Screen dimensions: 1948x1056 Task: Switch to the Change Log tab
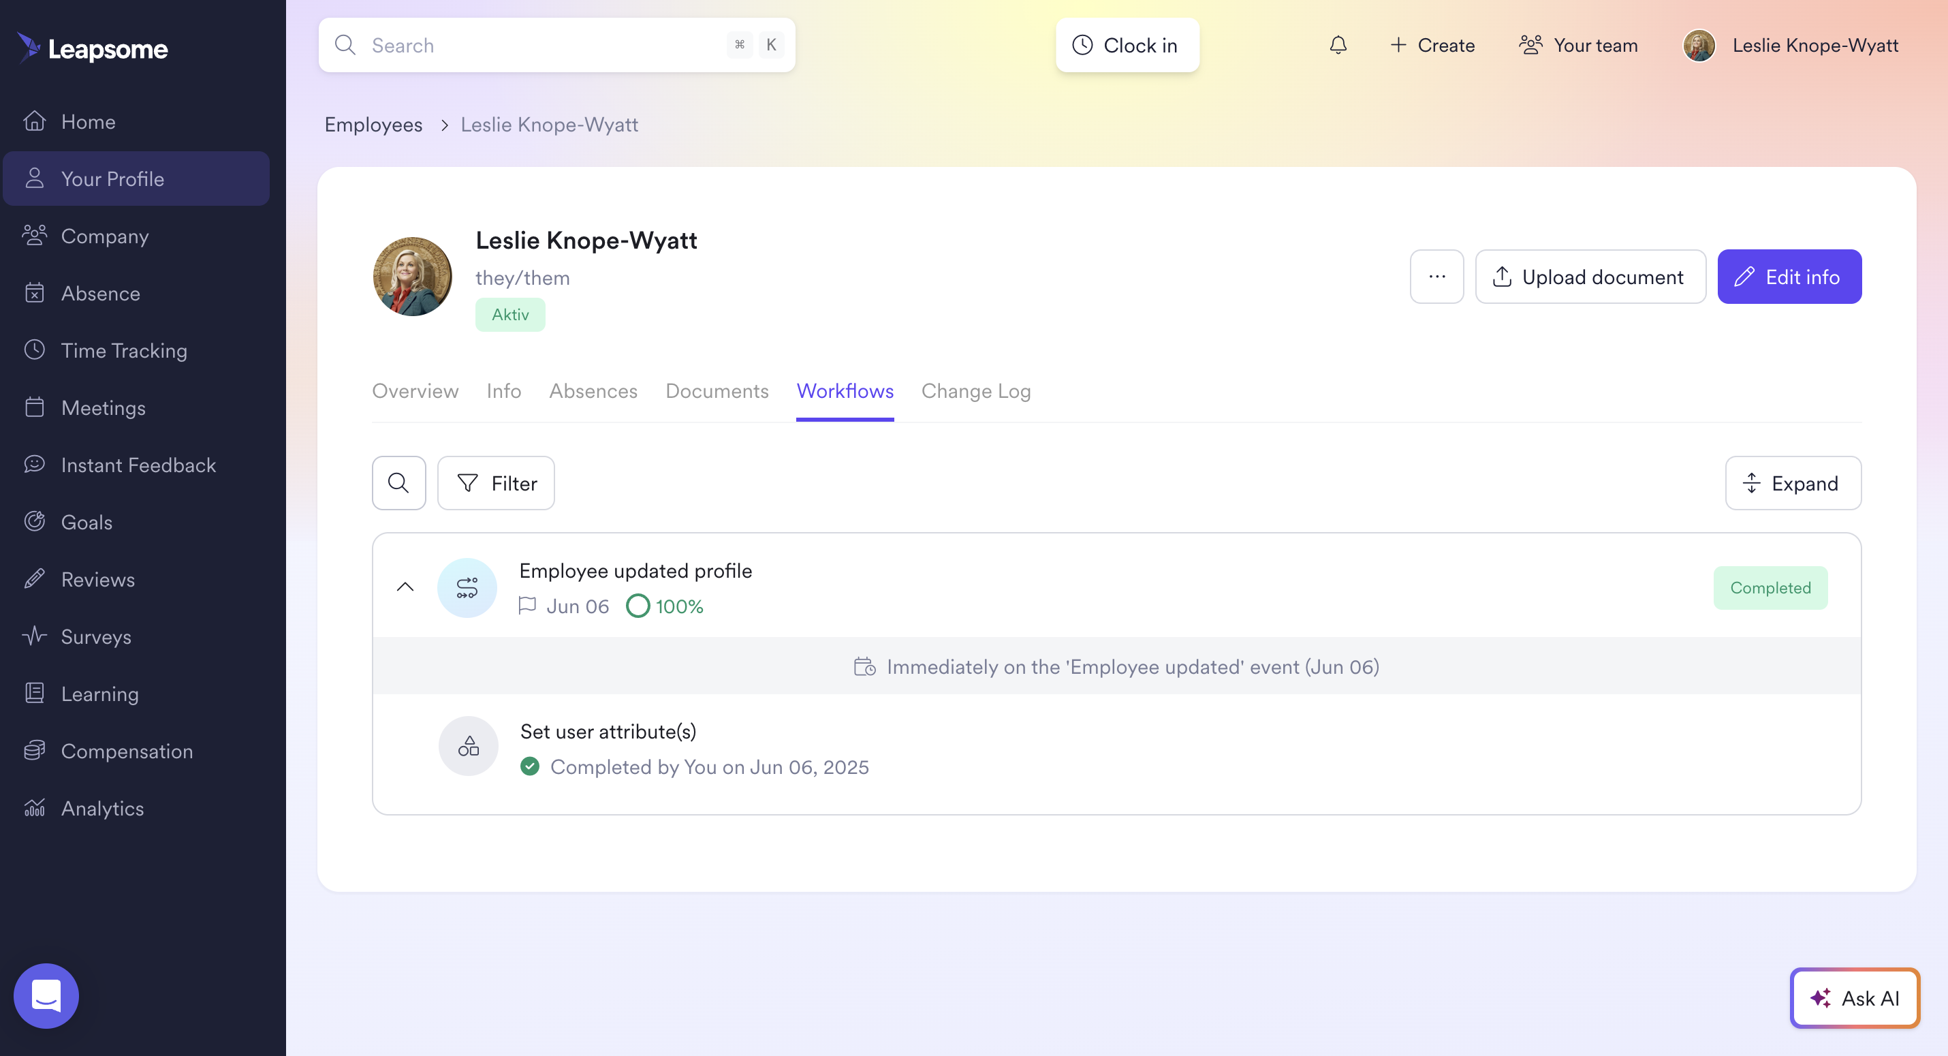tap(975, 391)
